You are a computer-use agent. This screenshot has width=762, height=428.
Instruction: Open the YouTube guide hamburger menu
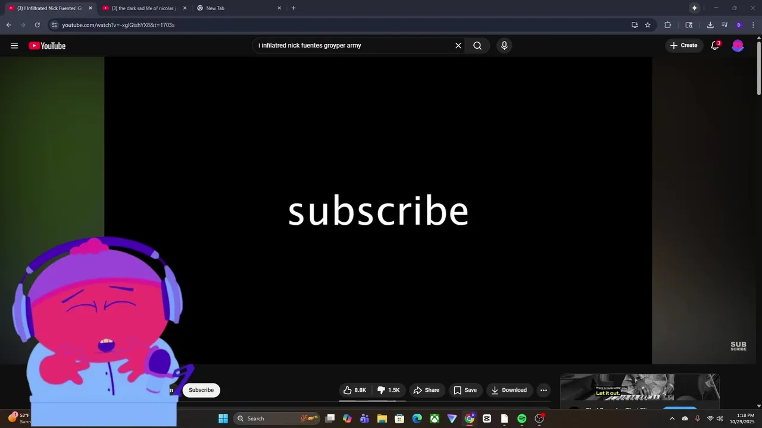14,46
